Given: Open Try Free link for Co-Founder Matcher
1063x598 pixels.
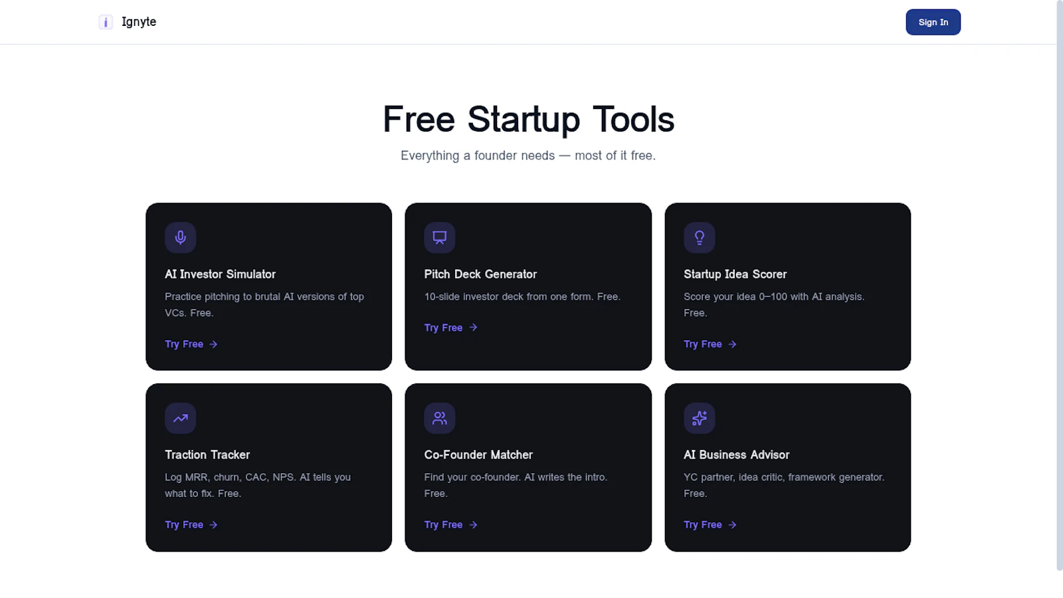Looking at the screenshot, I should coord(451,525).
